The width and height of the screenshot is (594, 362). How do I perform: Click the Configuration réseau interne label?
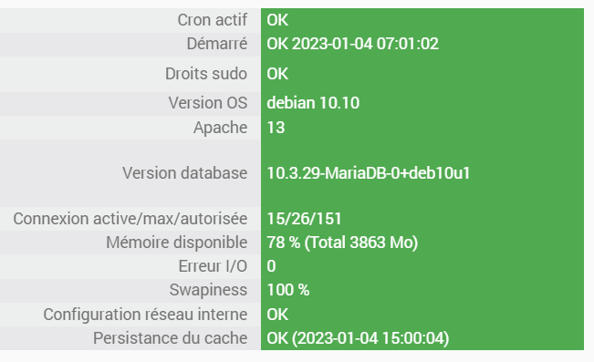[145, 315]
